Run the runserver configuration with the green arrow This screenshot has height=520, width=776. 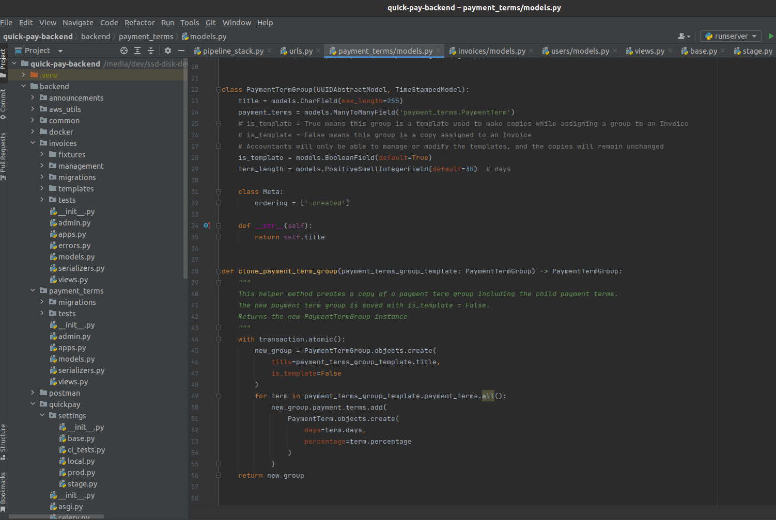point(770,36)
